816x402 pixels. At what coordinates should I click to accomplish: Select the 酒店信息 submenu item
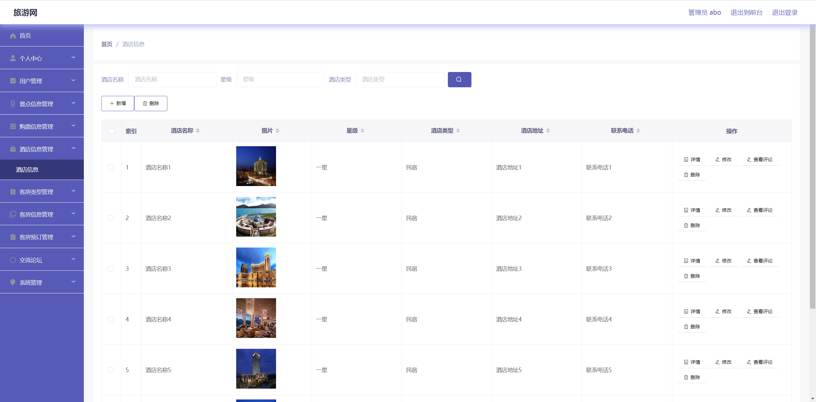[27, 169]
